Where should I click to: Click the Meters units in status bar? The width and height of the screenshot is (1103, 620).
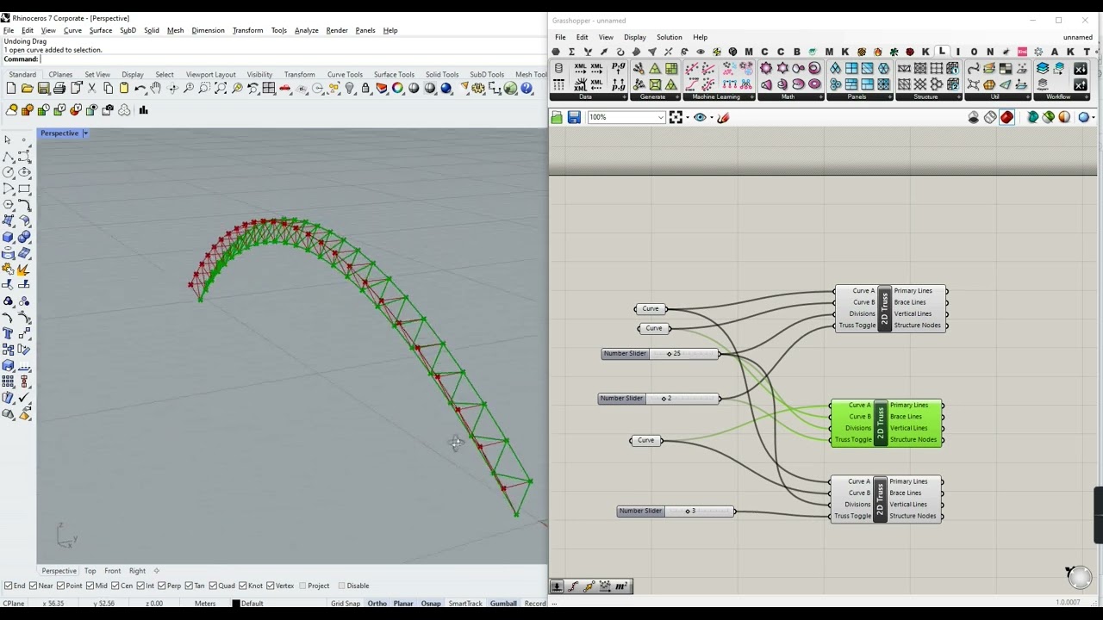[x=205, y=603]
